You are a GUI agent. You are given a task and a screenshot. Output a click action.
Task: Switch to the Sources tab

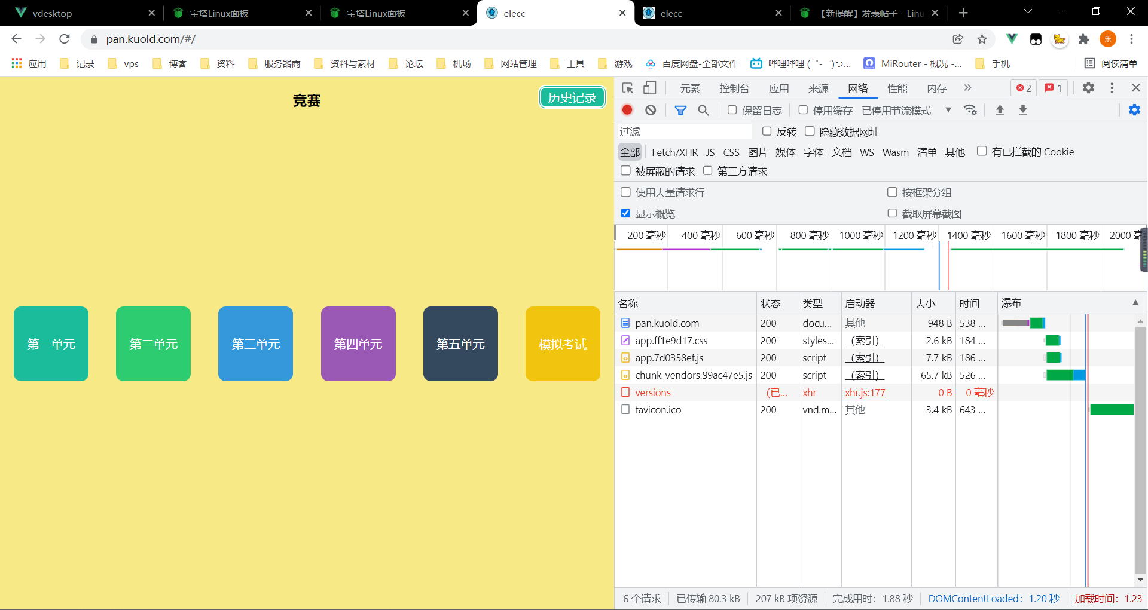click(818, 88)
